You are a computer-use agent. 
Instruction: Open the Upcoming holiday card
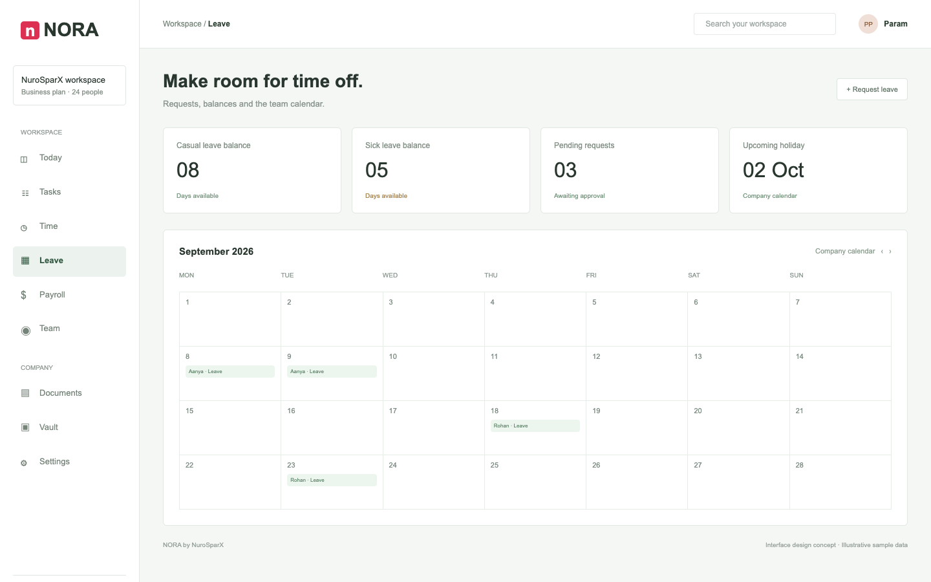[x=819, y=170]
